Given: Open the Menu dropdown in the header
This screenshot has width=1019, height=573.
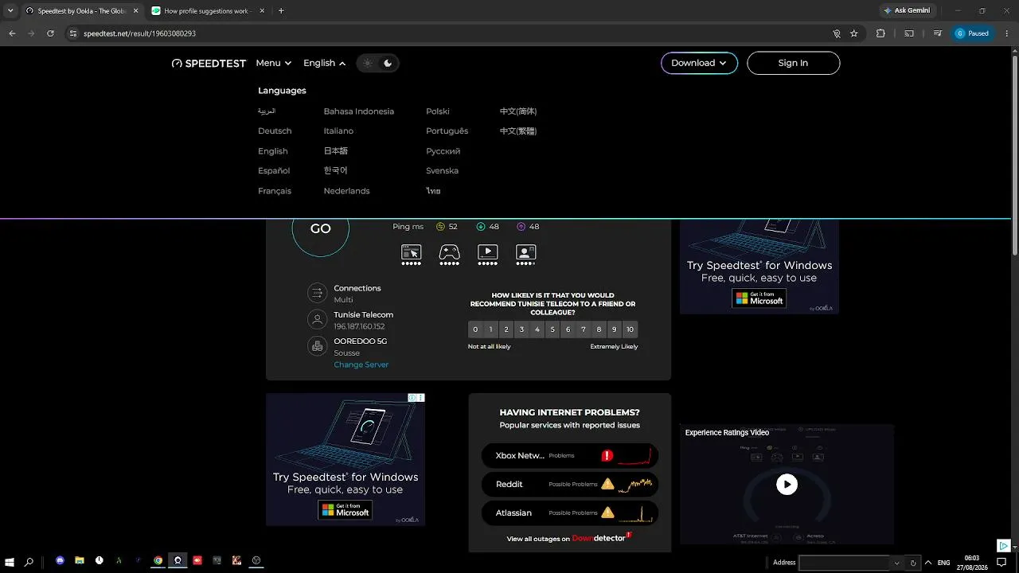Looking at the screenshot, I should coord(274,64).
